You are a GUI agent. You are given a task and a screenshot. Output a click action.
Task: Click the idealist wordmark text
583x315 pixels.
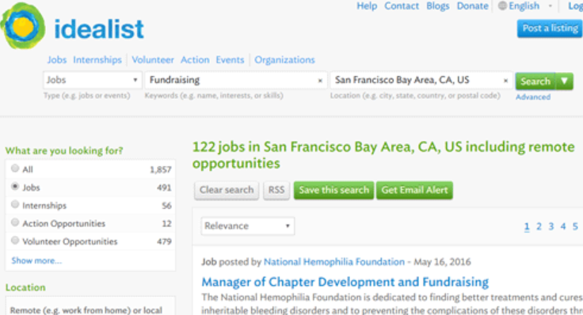[99, 29]
